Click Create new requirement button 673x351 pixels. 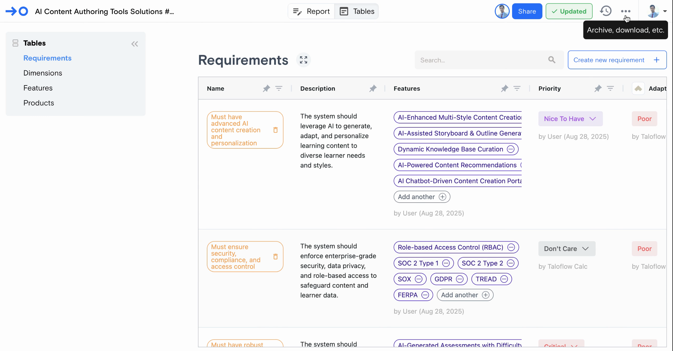pos(617,60)
